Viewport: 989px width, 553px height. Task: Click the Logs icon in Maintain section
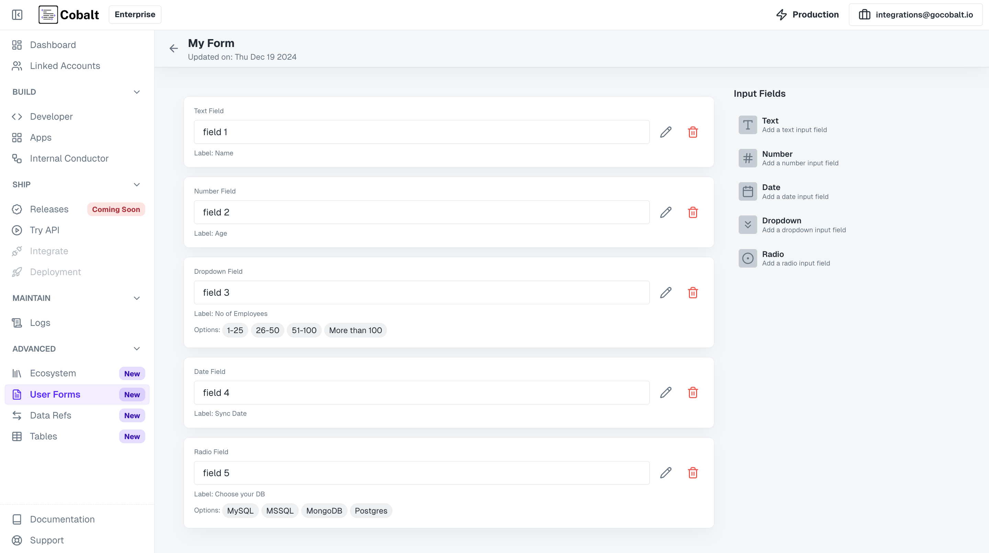tap(16, 322)
